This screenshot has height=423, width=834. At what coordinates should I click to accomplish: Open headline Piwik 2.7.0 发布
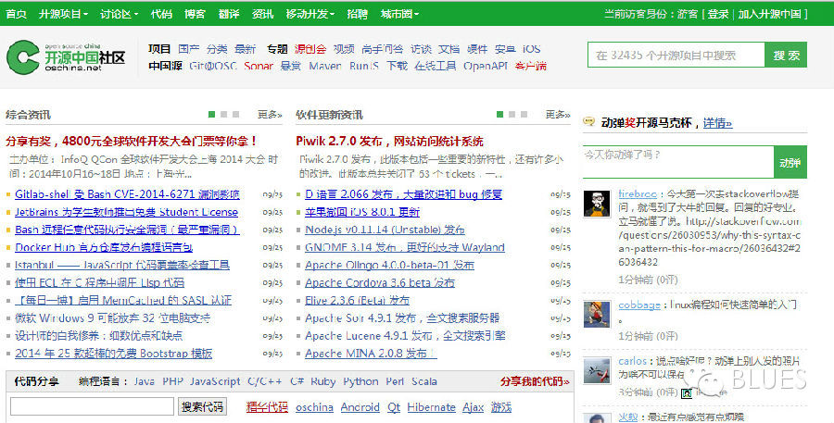coord(389,142)
